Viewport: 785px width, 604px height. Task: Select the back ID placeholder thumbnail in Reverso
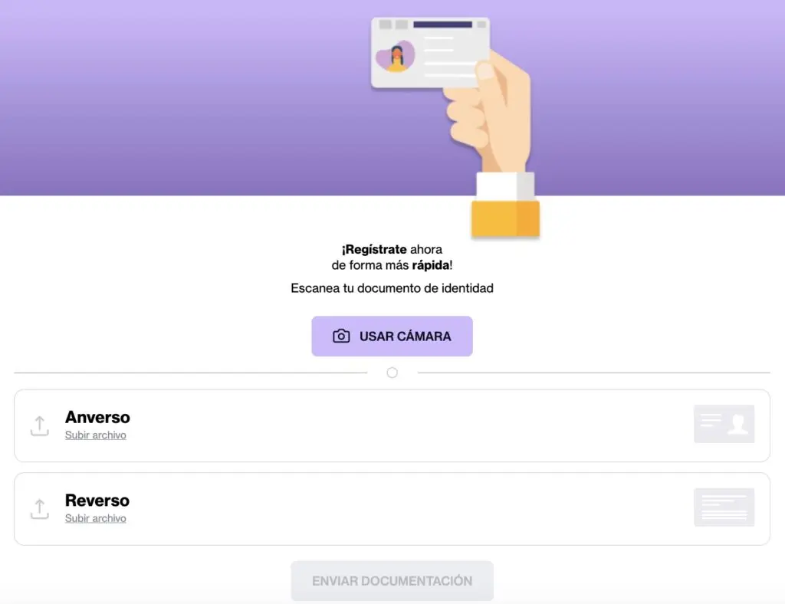pos(724,507)
